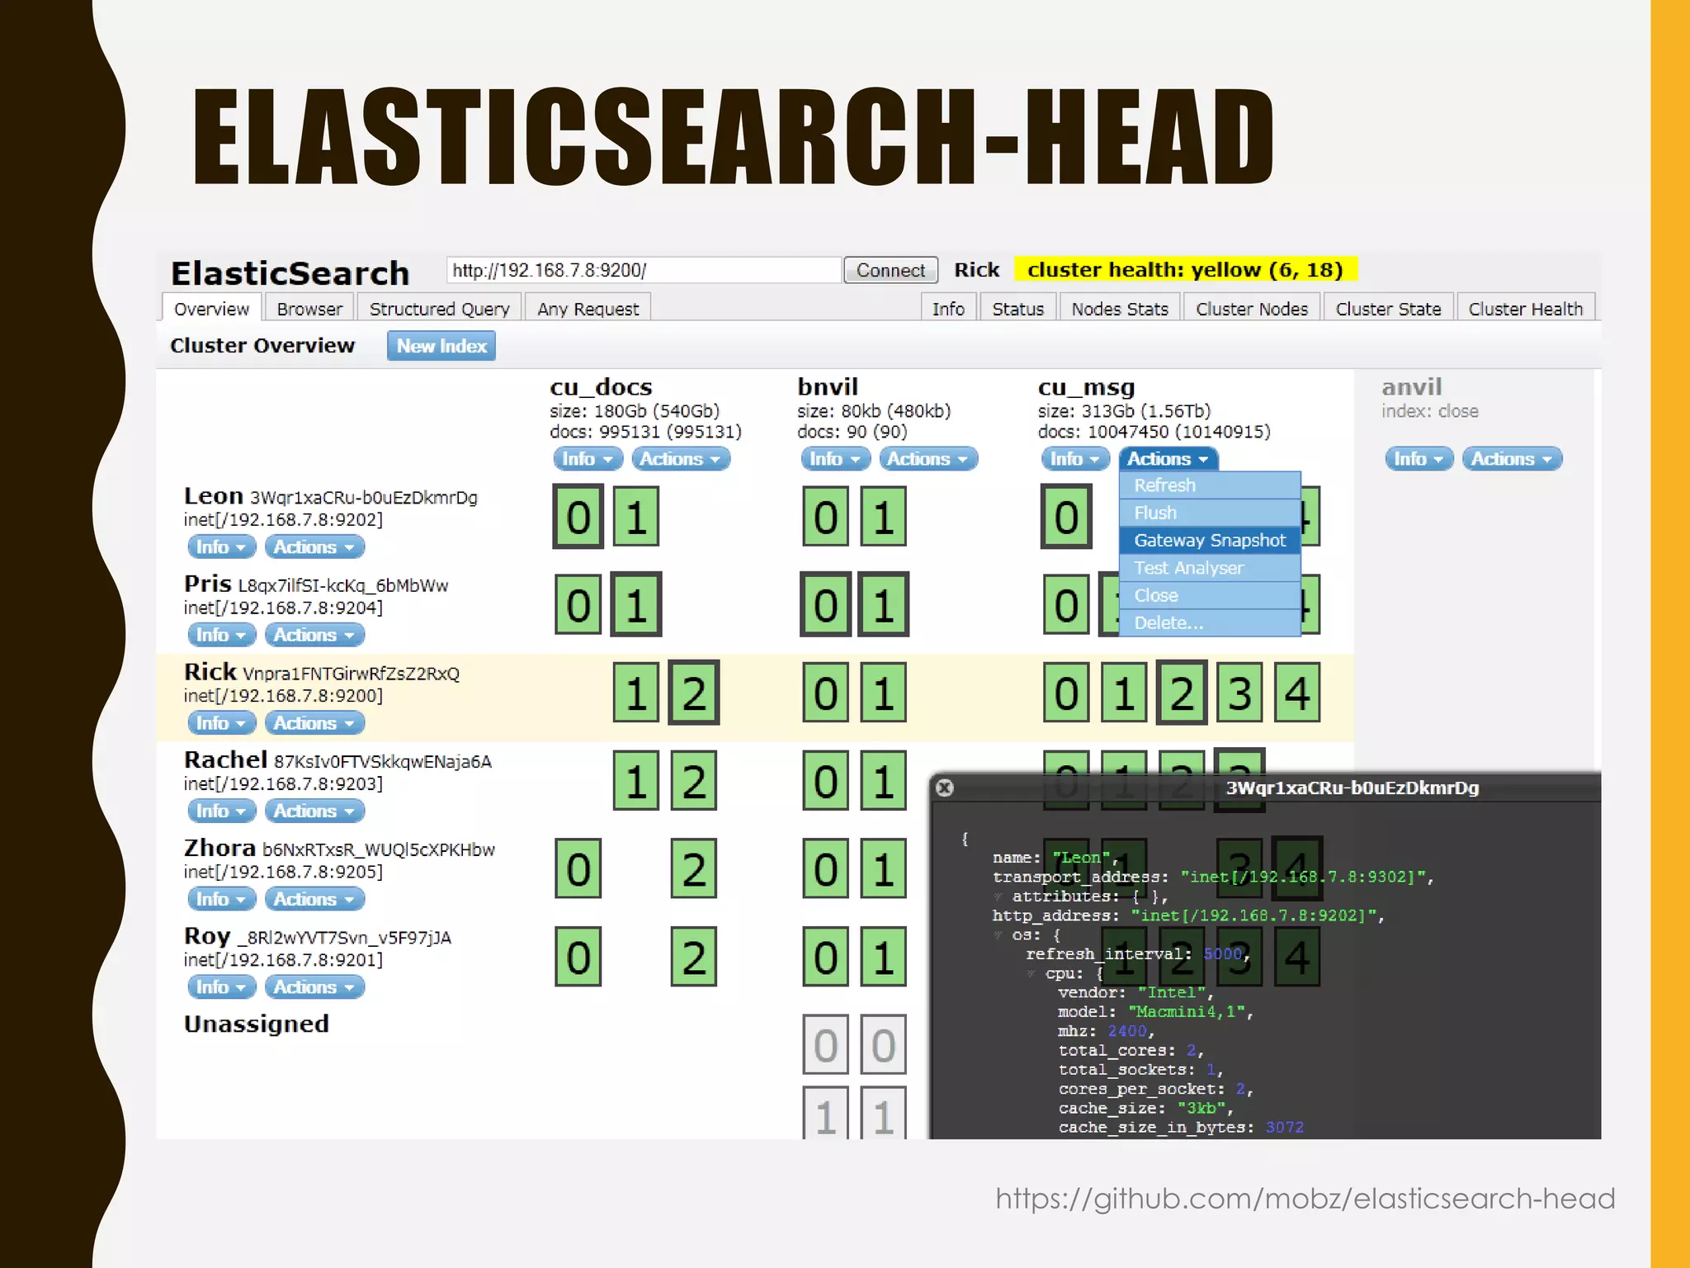The width and height of the screenshot is (1690, 1268).
Task: Open anvil index Actions dropdown
Action: tap(1513, 459)
